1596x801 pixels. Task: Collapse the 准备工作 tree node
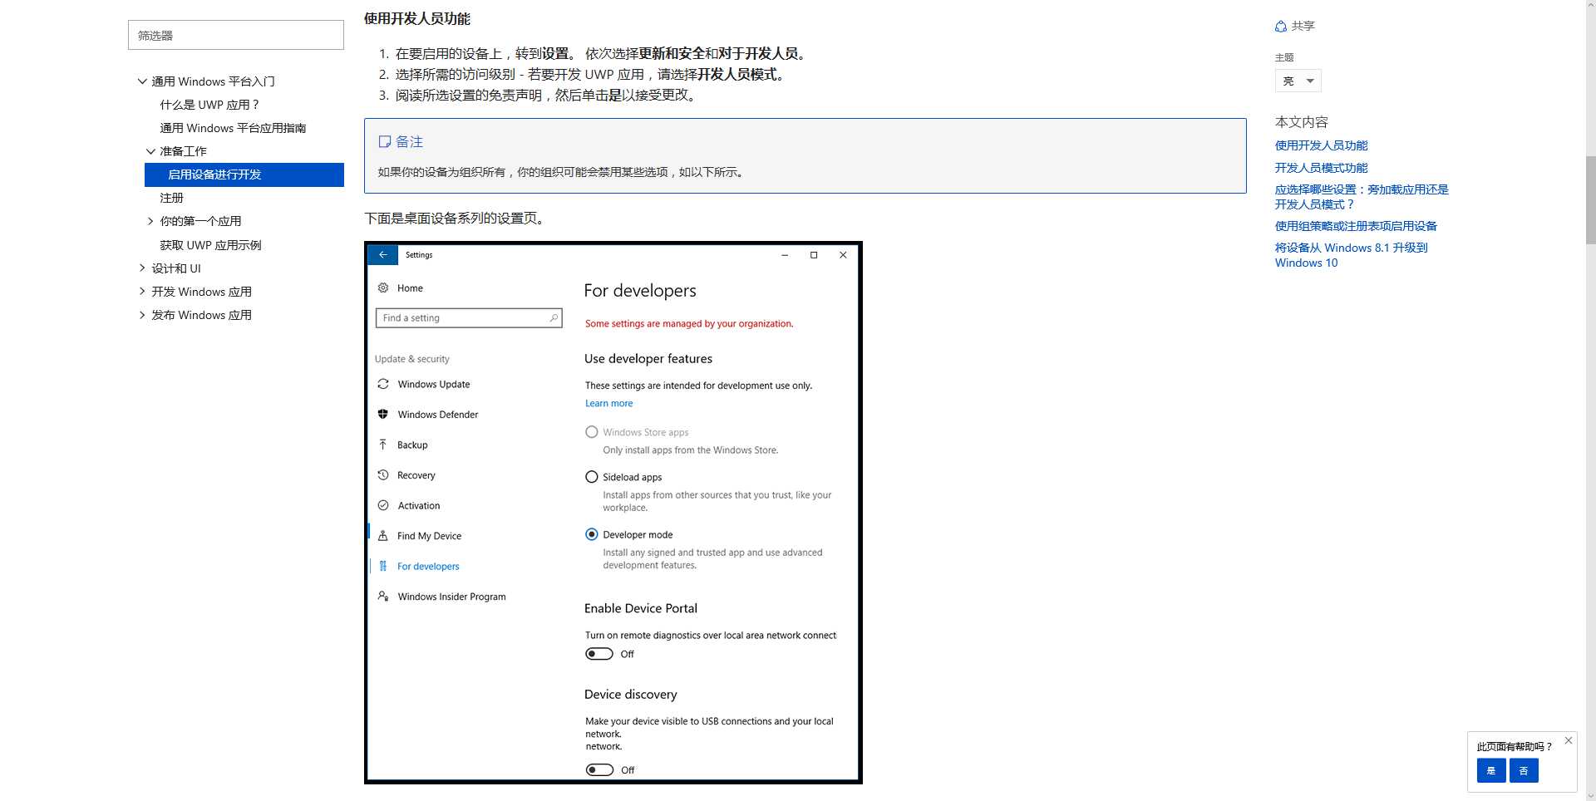tap(150, 151)
